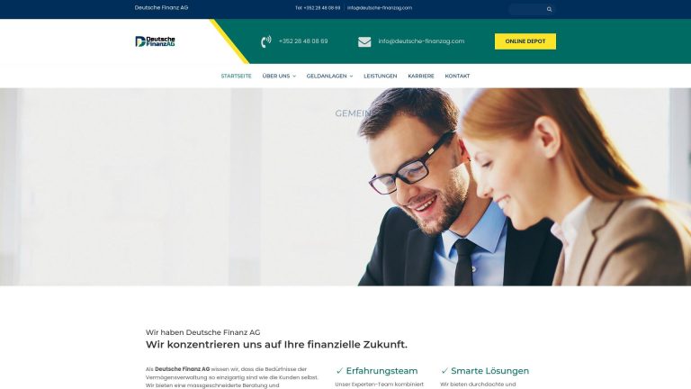Click the top bar email address
691x389 pixels.
[380, 8]
